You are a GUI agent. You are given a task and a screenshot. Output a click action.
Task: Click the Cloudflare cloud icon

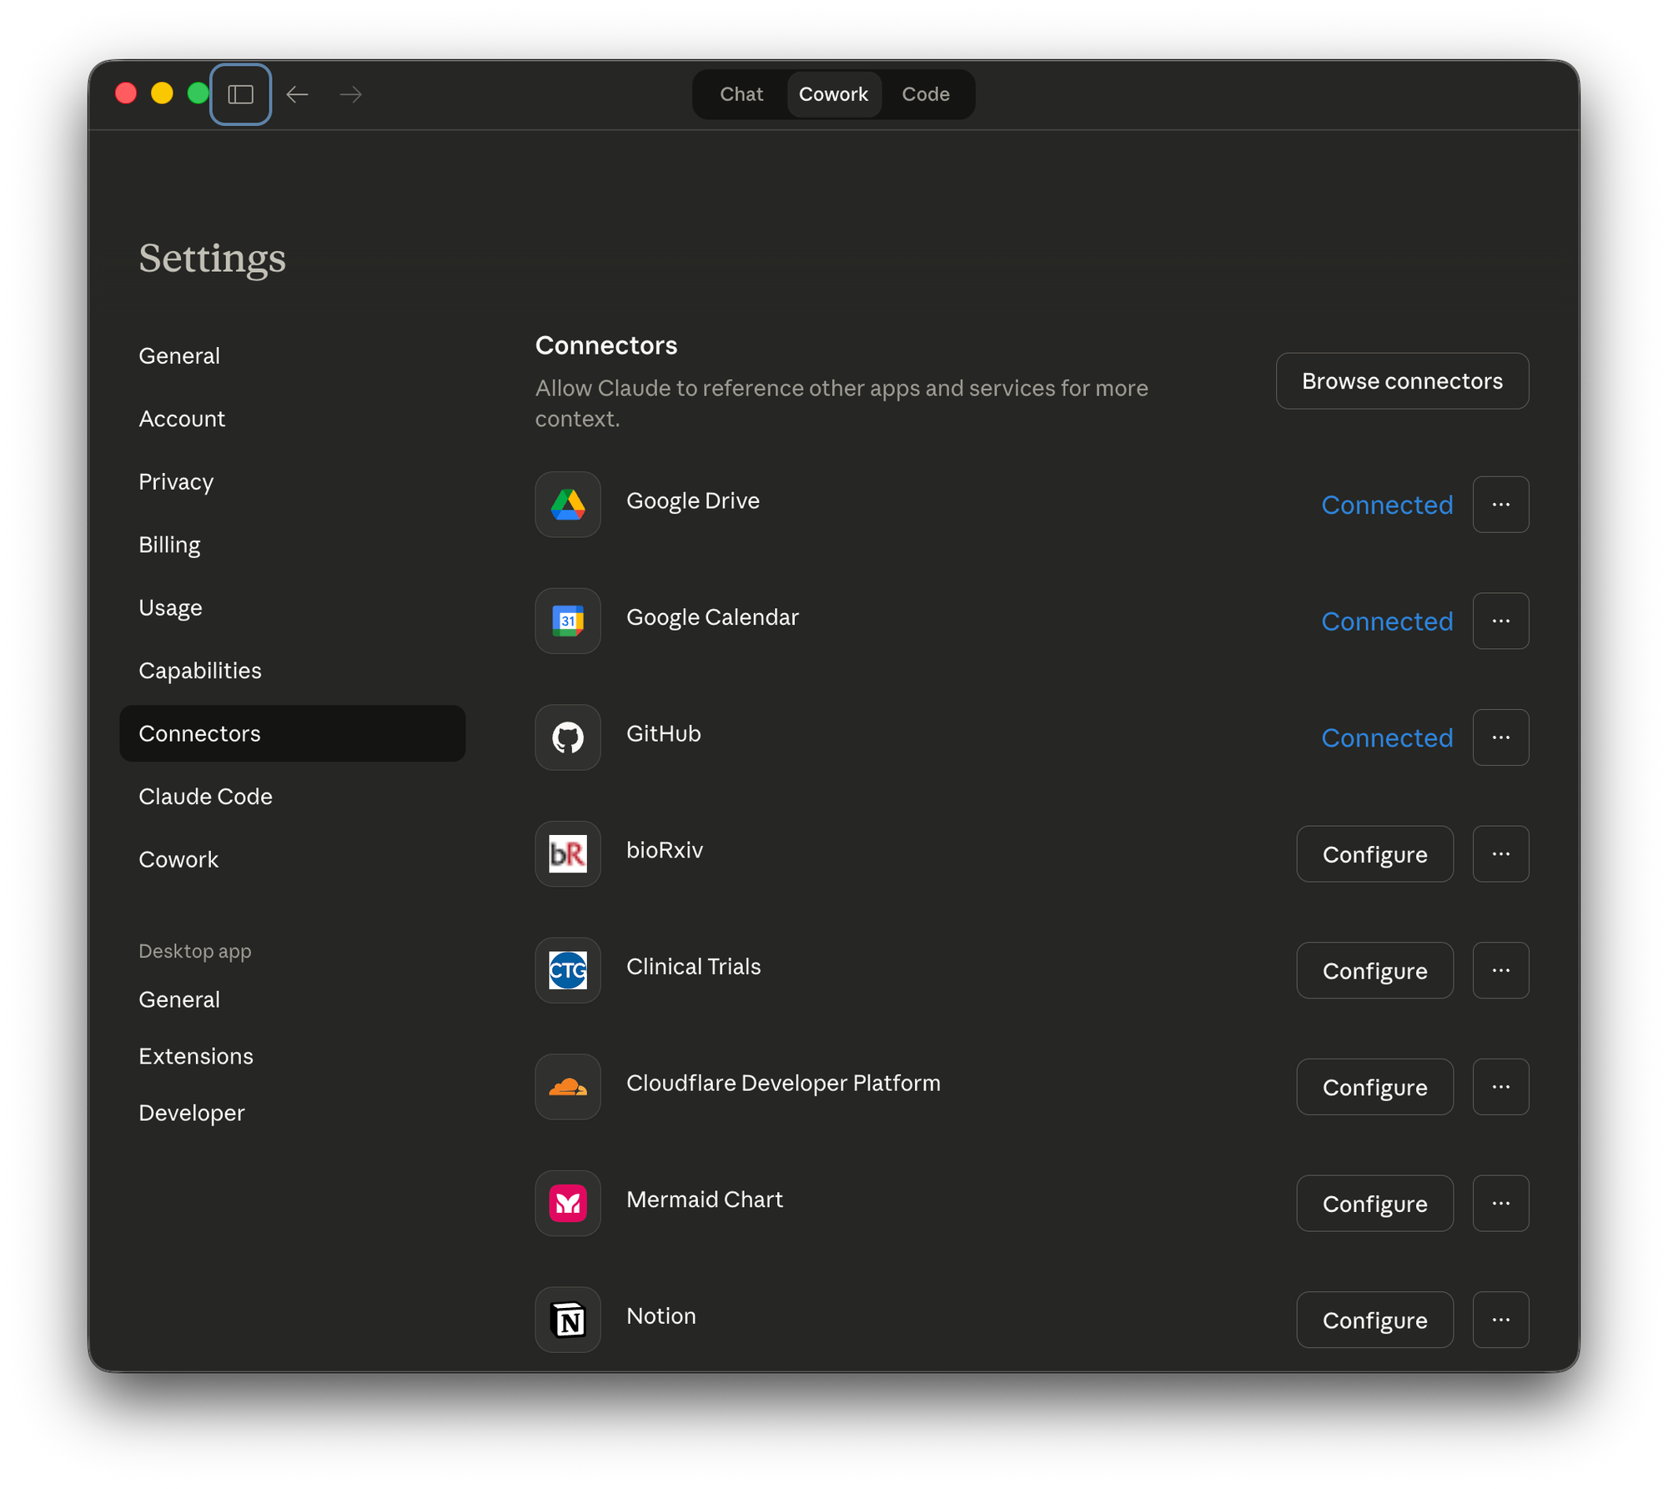568,1087
